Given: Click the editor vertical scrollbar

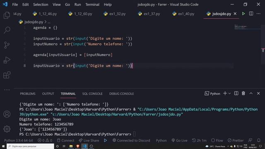Looking at the screenshot, I should coord(263,44).
